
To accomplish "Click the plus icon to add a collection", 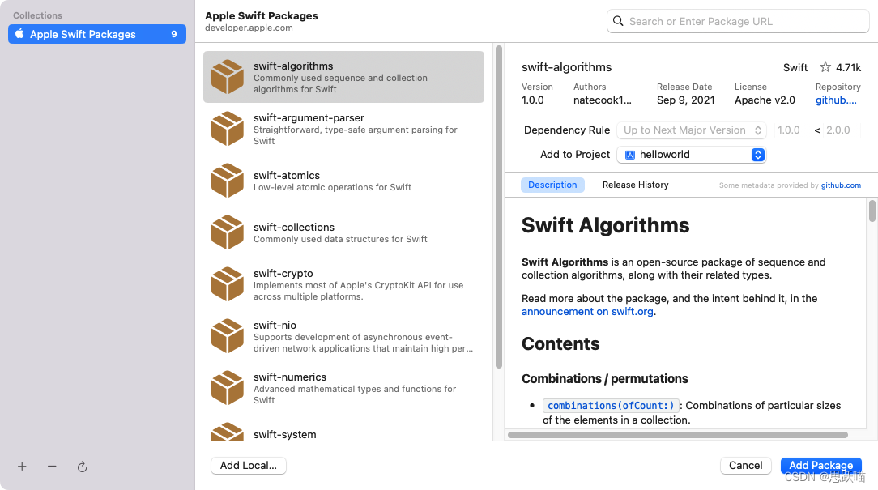I will tap(22, 467).
